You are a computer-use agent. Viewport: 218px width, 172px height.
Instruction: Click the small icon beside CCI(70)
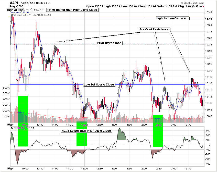pyautogui.click(x=12, y=128)
